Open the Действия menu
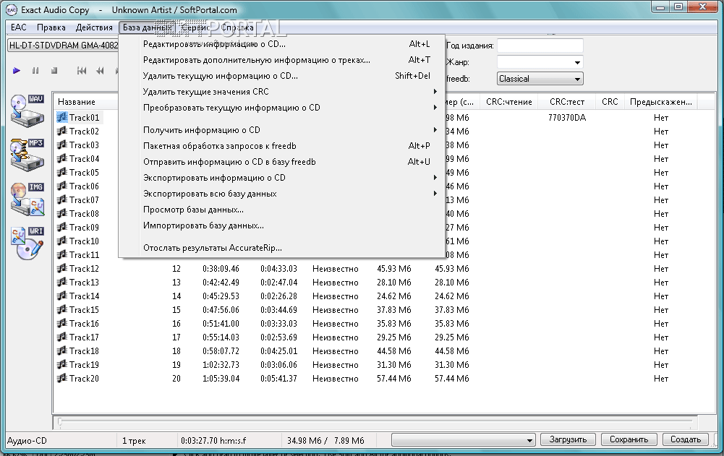724x456 pixels. point(94,27)
